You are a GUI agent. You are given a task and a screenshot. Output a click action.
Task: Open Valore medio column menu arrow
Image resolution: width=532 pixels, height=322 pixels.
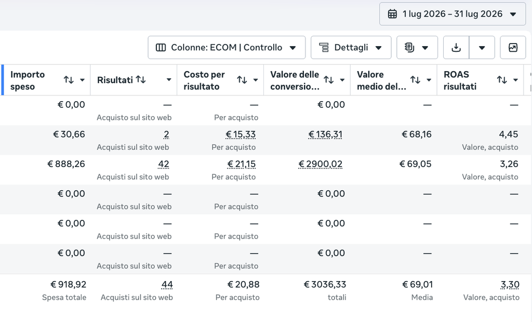[429, 80]
